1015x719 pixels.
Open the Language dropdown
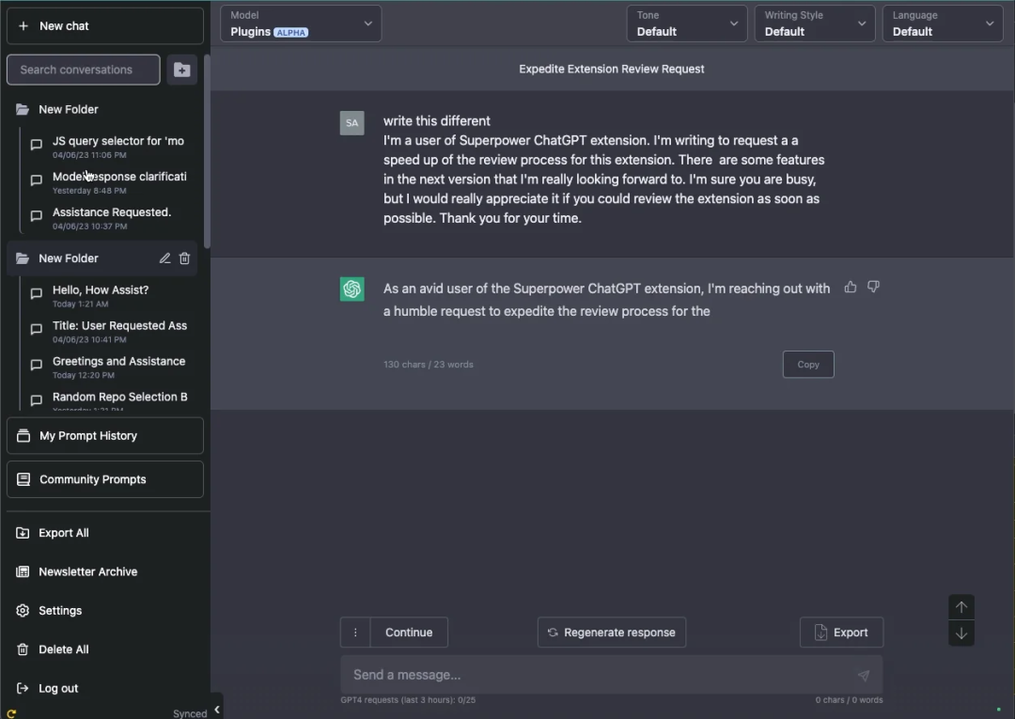(x=943, y=23)
